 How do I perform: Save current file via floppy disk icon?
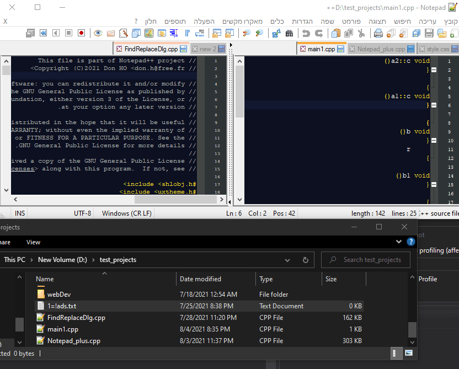tap(429, 33)
